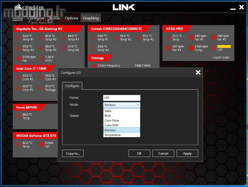The height and width of the screenshot is (187, 248).
Task: Click Corsair memory Temp #3 35.5 °C icon
Action: [x=138, y=38]
